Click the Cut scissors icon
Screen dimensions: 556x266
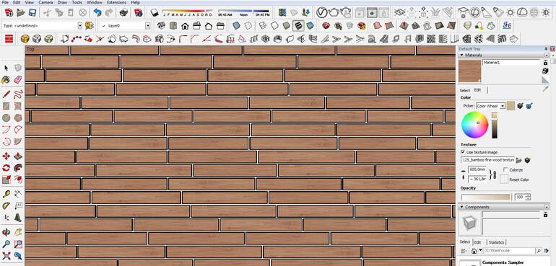[x=47, y=13]
